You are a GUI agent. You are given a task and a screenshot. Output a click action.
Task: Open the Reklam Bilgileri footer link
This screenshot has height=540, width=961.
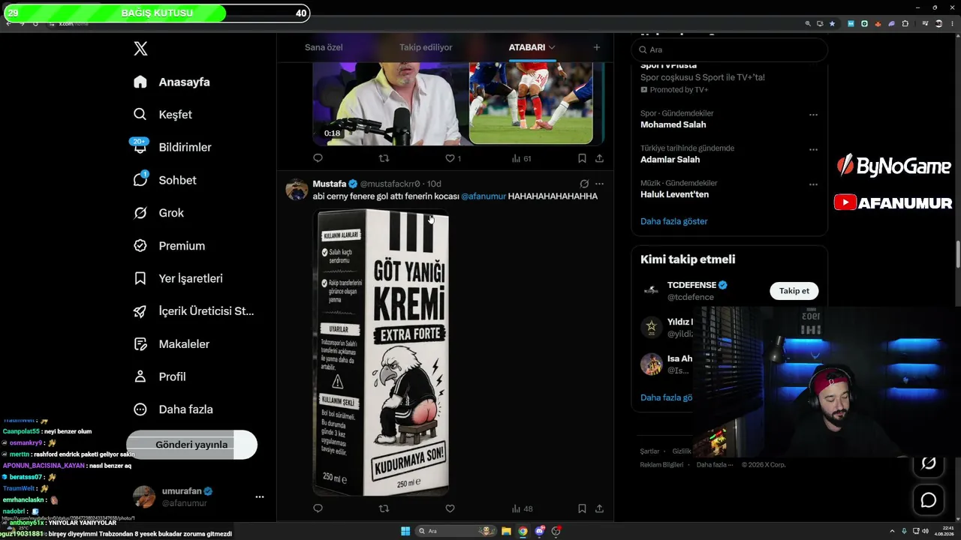pos(661,465)
